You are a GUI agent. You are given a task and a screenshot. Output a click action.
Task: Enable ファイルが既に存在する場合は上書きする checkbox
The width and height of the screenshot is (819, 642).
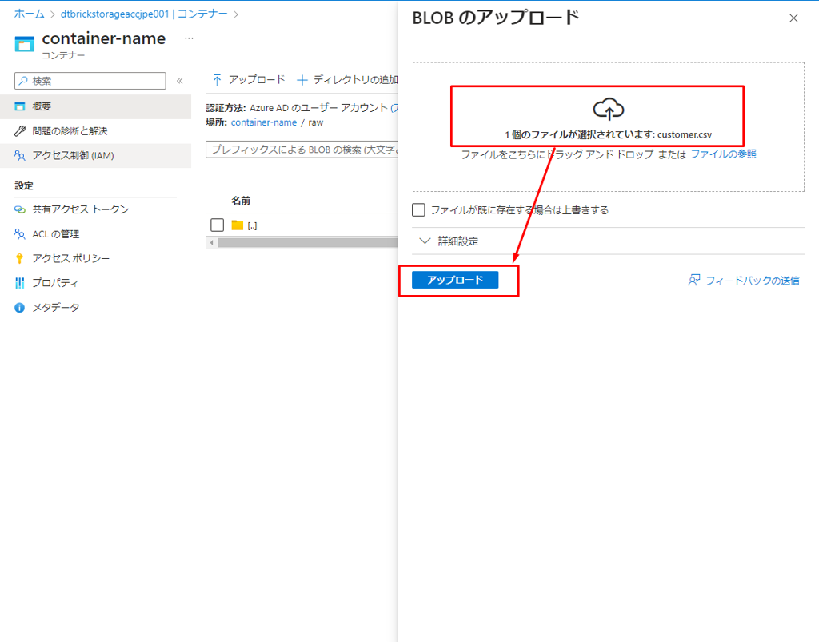[x=418, y=209]
